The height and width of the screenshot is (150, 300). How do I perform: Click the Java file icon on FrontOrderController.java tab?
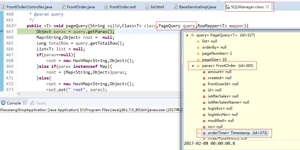(3, 7)
